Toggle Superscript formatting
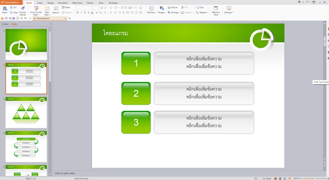 coord(97,13)
